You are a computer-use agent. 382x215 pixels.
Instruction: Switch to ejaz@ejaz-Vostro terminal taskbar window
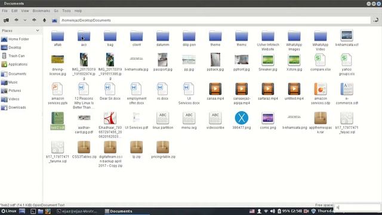(77, 211)
